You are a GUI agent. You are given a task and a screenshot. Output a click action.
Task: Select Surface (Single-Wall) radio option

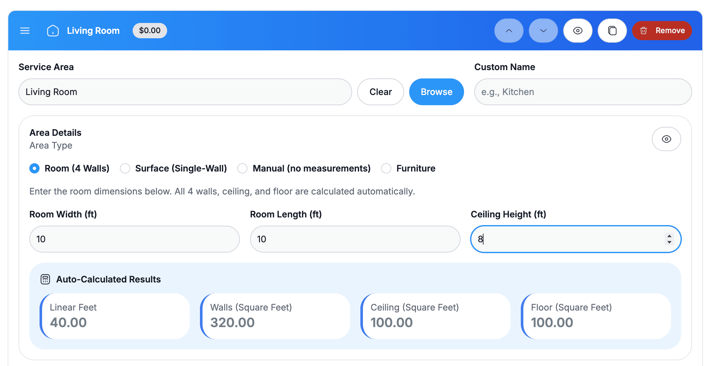(125, 168)
